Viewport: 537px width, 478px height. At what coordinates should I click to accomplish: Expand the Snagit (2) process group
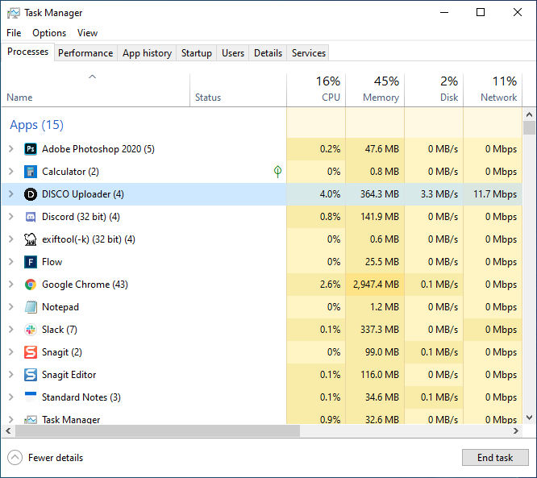coord(11,352)
